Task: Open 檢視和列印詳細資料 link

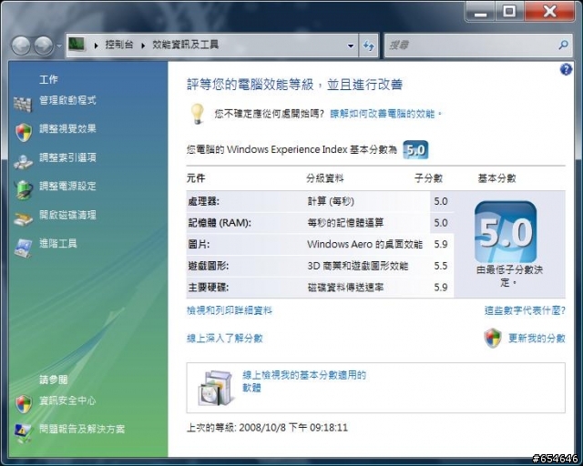Action: coord(230,310)
